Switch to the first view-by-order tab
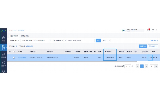Viewport: 160px width, 101px height. click(14, 36)
